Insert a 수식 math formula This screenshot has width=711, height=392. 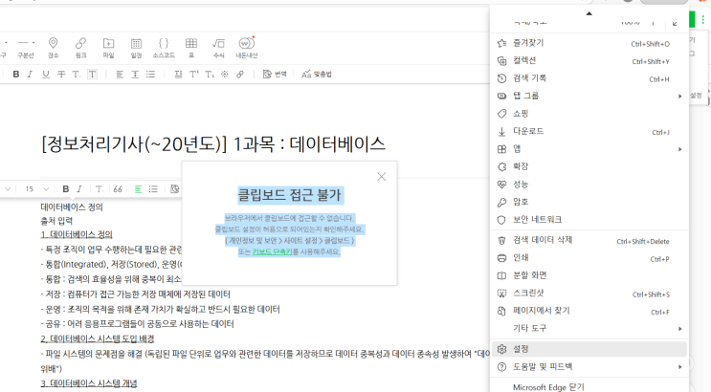point(218,48)
